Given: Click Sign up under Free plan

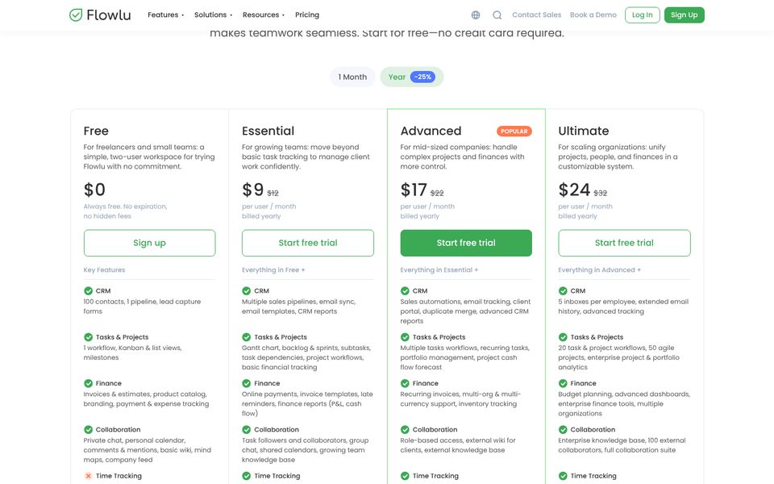Looking at the screenshot, I should [150, 243].
